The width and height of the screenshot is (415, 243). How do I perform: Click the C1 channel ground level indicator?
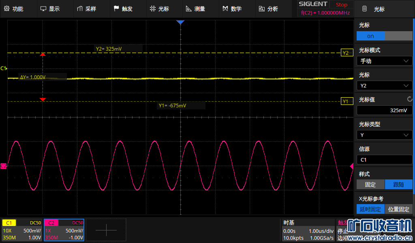tap(4, 68)
